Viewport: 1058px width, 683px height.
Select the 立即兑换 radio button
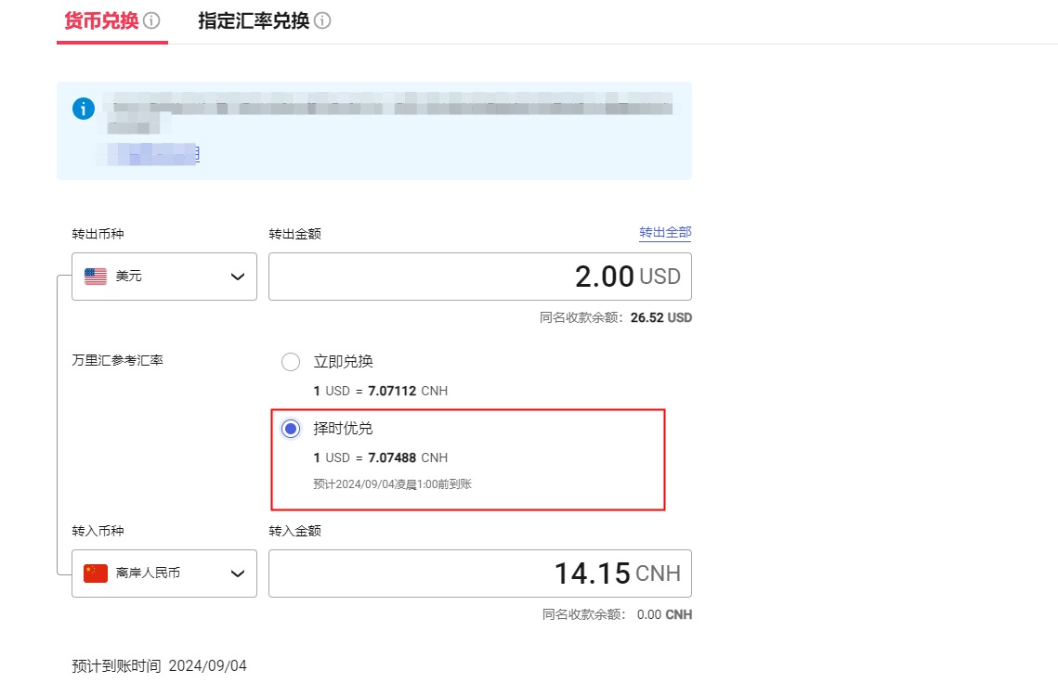tap(291, 362)
